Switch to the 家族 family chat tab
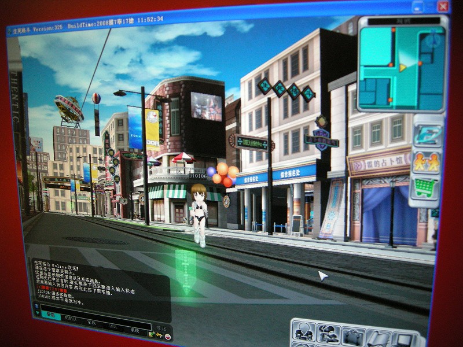Viewport: 463px width, 347px height. tap(91, 322)
